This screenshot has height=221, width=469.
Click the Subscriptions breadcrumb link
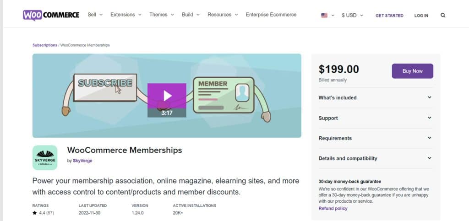[45, 45]
